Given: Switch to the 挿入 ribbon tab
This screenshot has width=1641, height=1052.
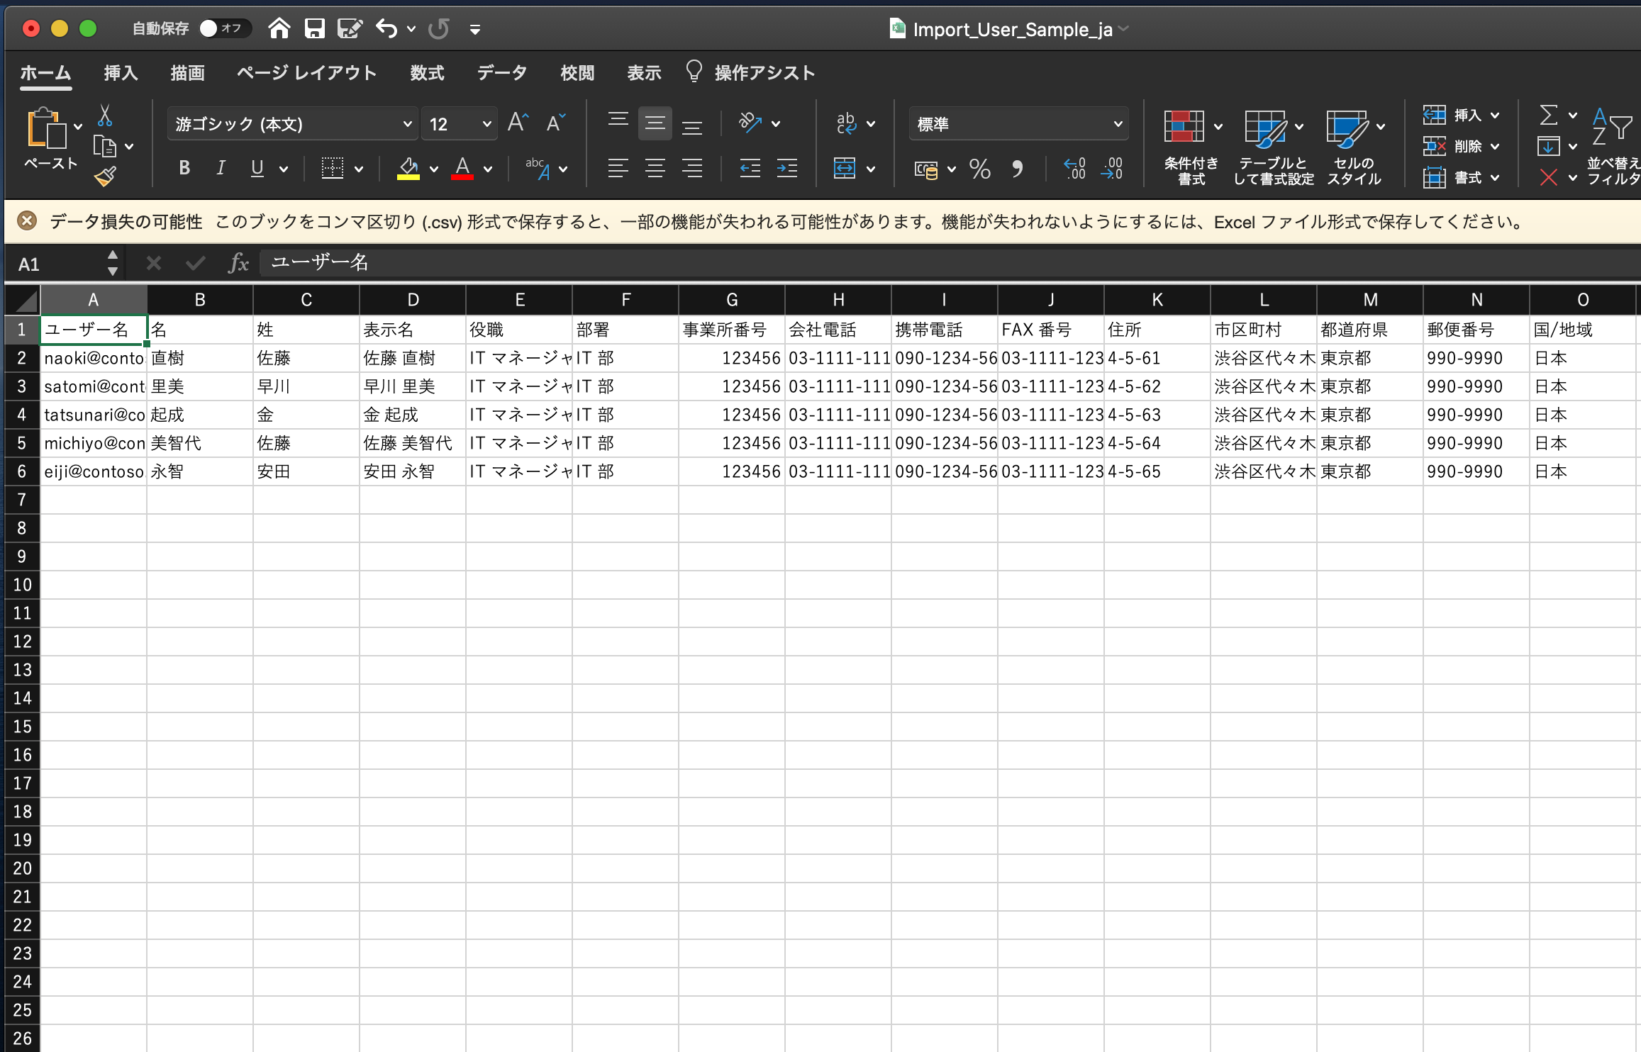Looking at the screenshot, I should point(121,73).
